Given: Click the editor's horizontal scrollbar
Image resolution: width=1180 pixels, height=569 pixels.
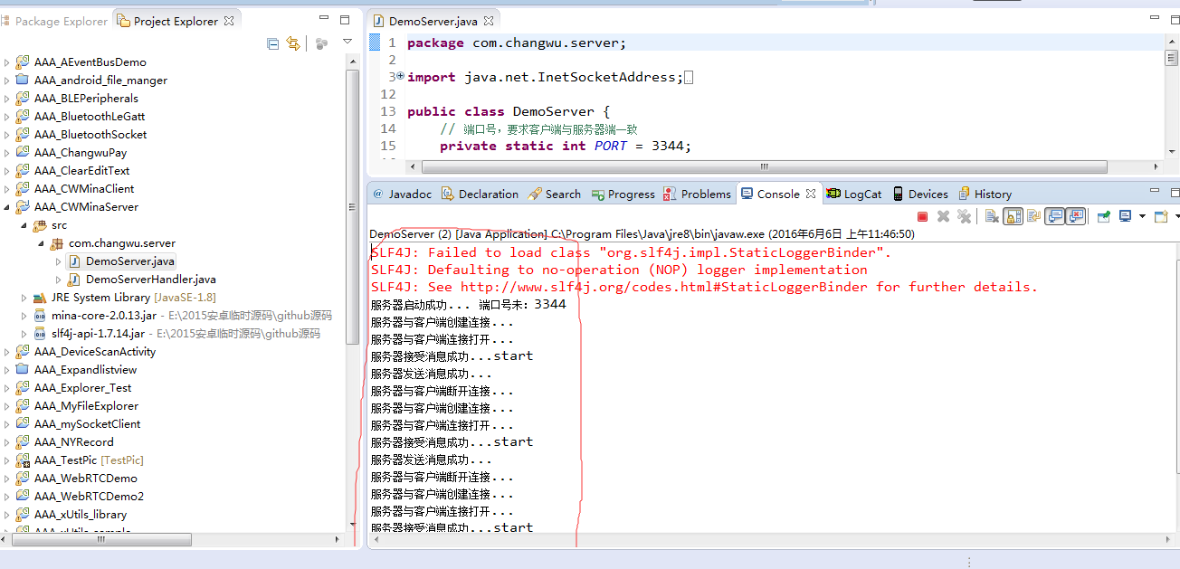Looking at the screenshot, I should point(765,167).
